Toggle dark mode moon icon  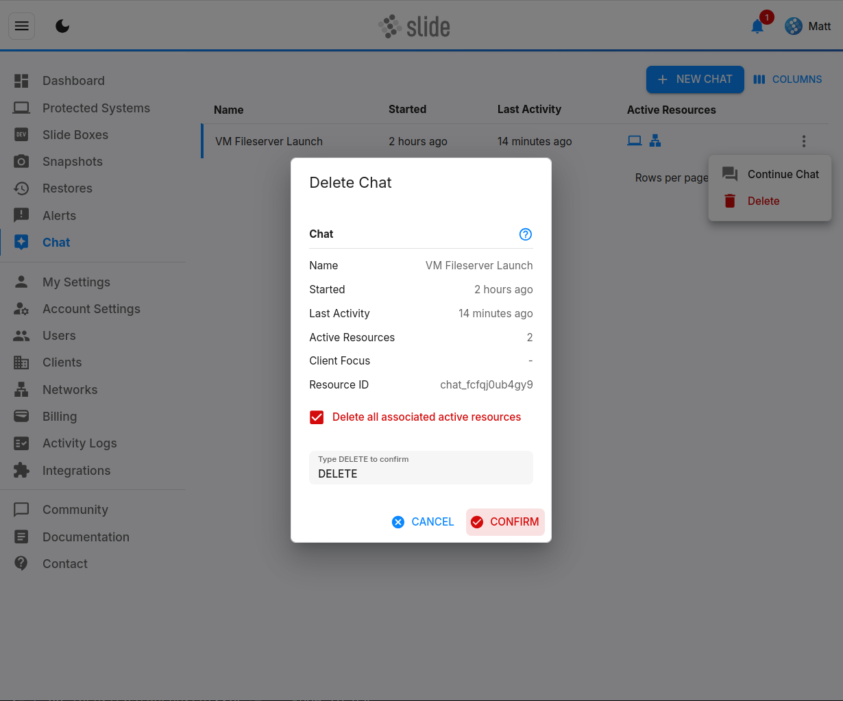pos(62,26)
